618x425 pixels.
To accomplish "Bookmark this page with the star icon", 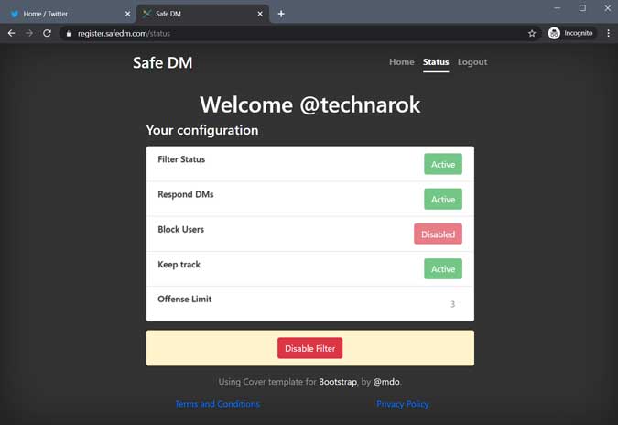I will [x=532, y=34].
